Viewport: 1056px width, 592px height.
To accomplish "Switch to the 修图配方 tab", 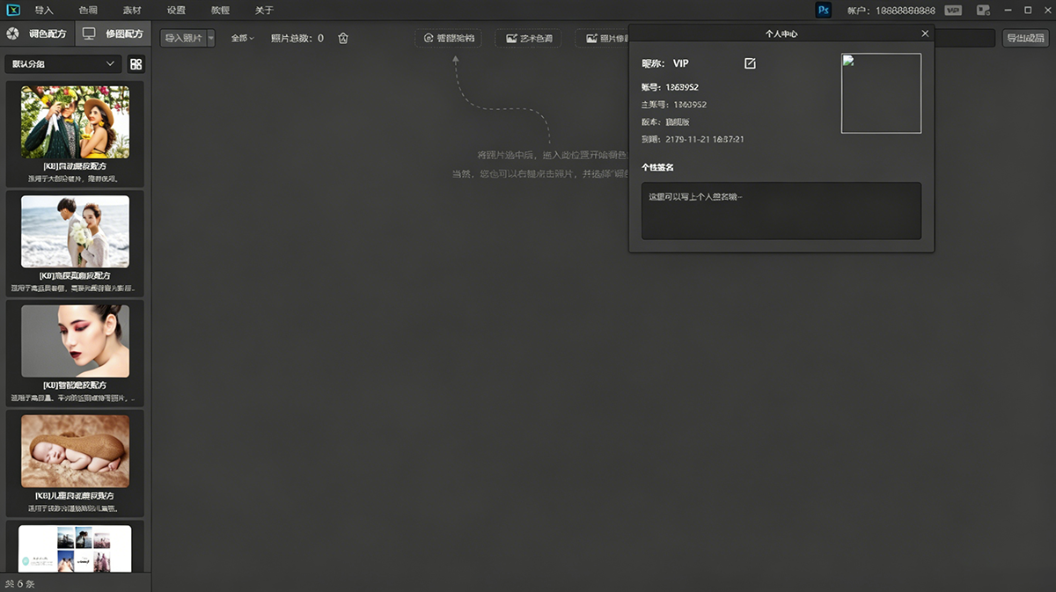I will click(x=113, y=34).
